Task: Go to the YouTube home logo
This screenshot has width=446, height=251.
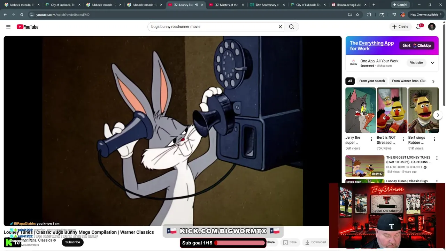Action: tap(28, 27)
